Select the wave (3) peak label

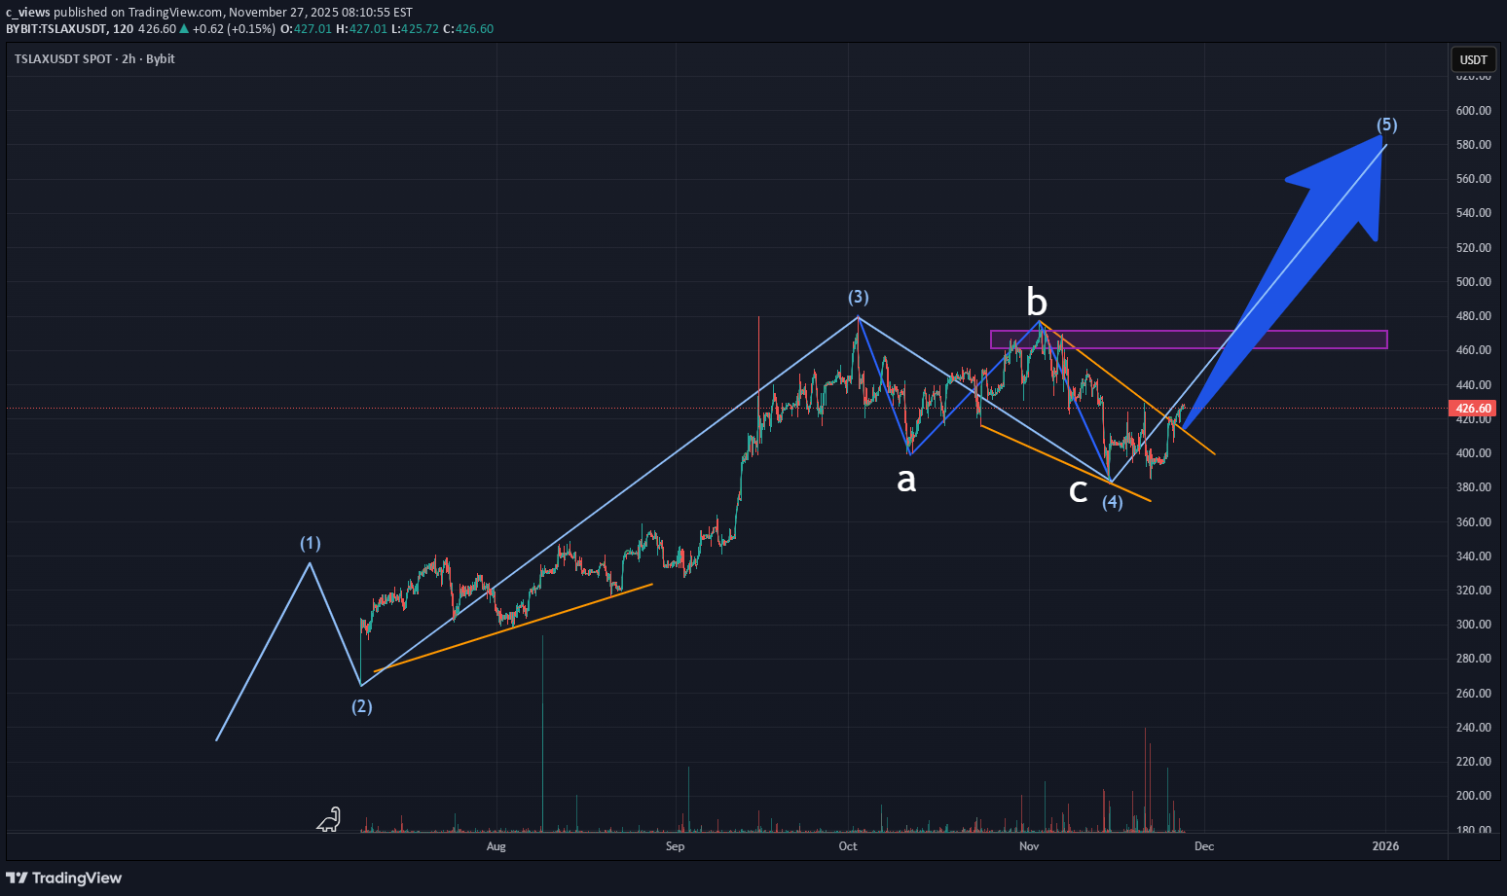click(859, 297)
